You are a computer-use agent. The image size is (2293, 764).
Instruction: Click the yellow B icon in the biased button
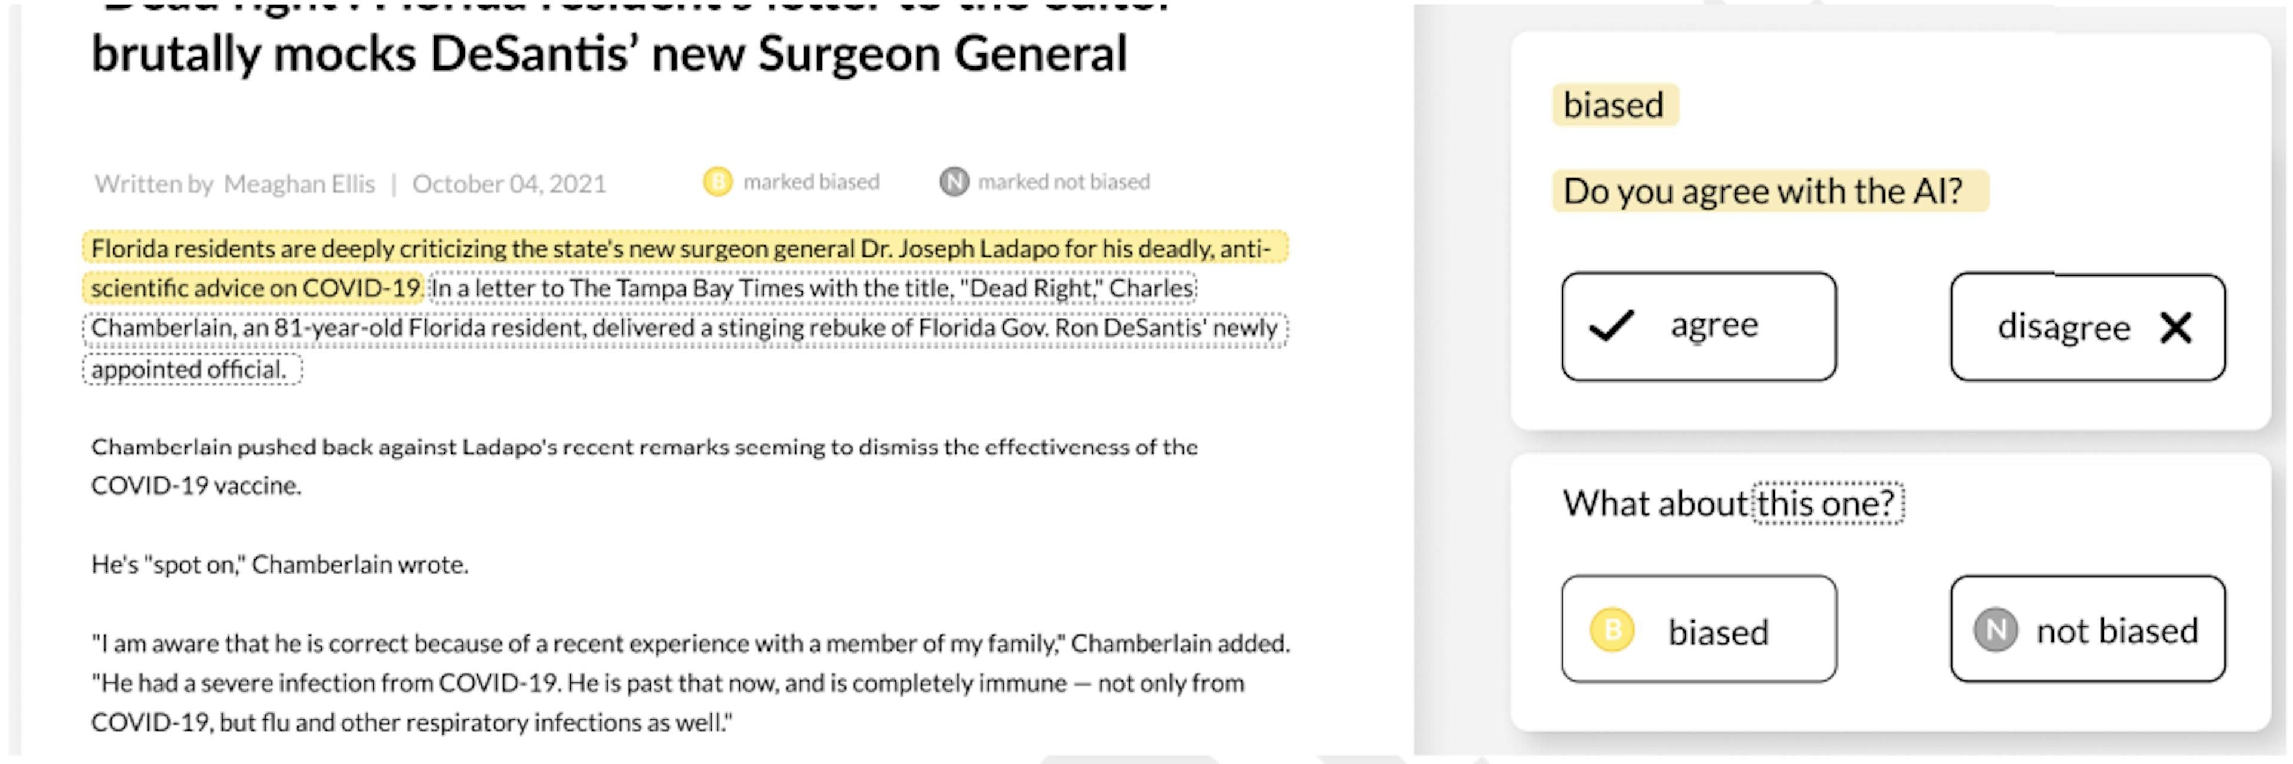click(x=1612, y=630)
